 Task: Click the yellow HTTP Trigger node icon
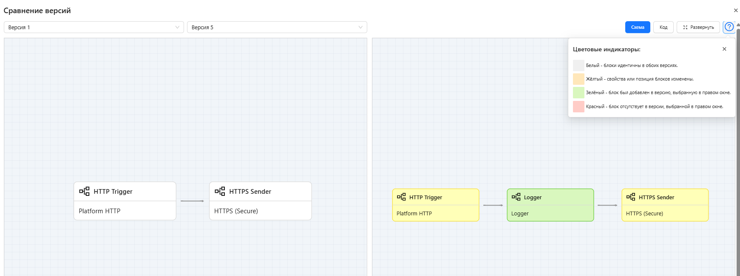[401, 197]
